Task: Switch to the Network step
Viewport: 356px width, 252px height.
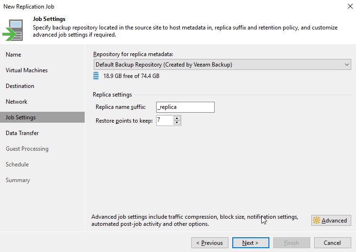Action: [17, 102]
